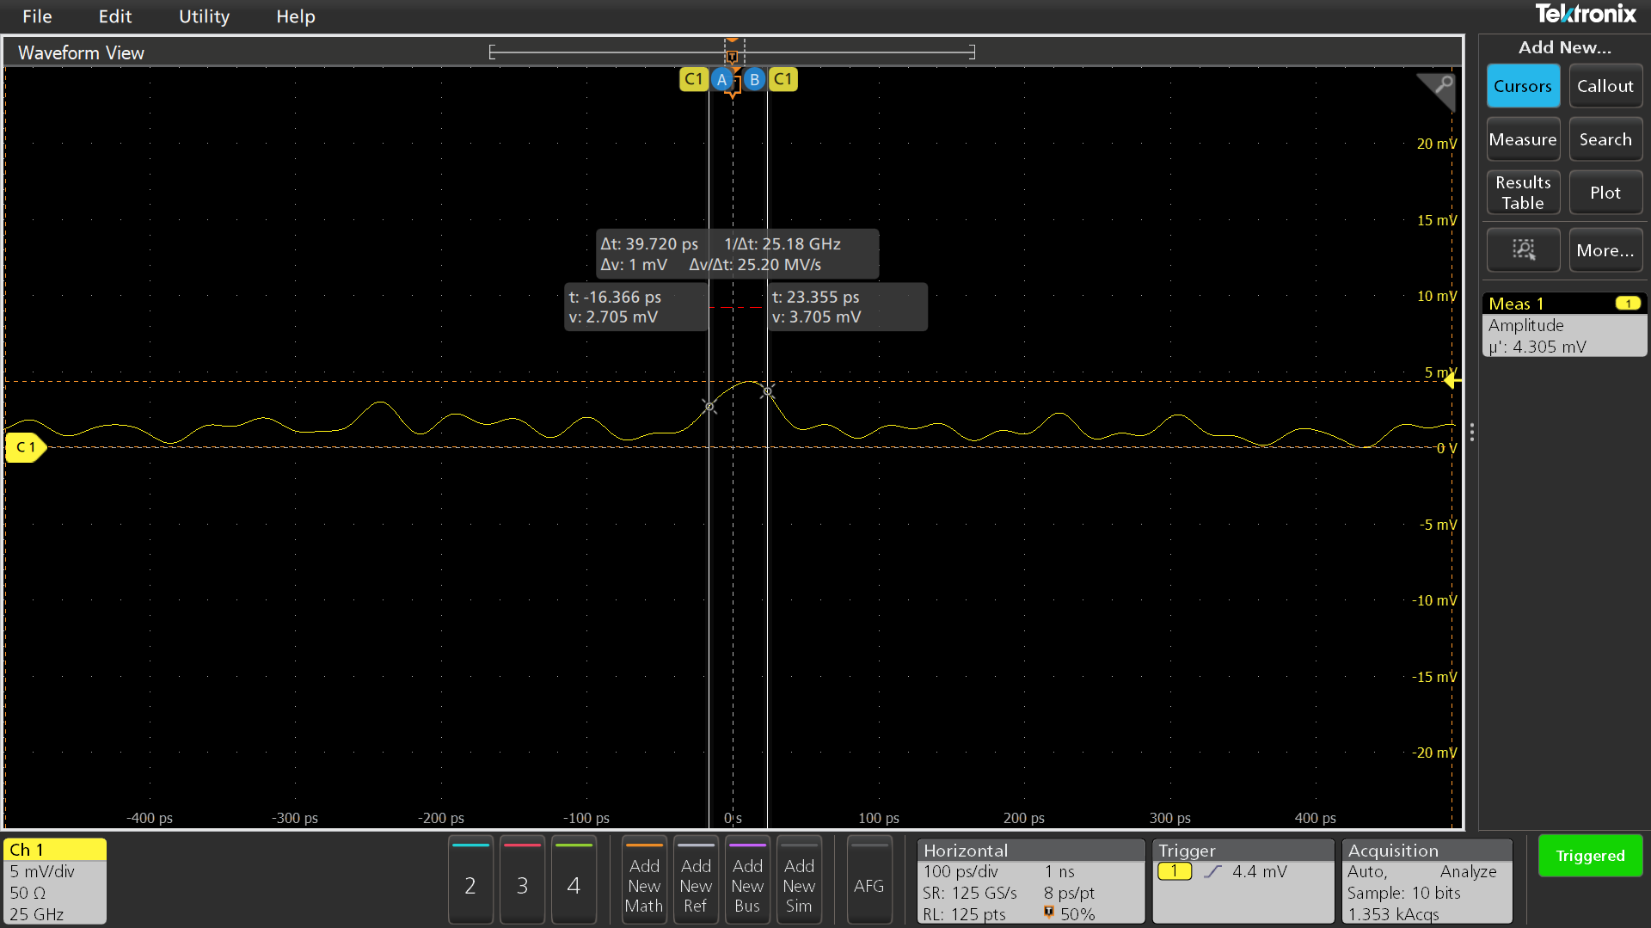Click the yellow trigger level arrow
This screenshot has height=928, width=1651.
coord(1452,380)
